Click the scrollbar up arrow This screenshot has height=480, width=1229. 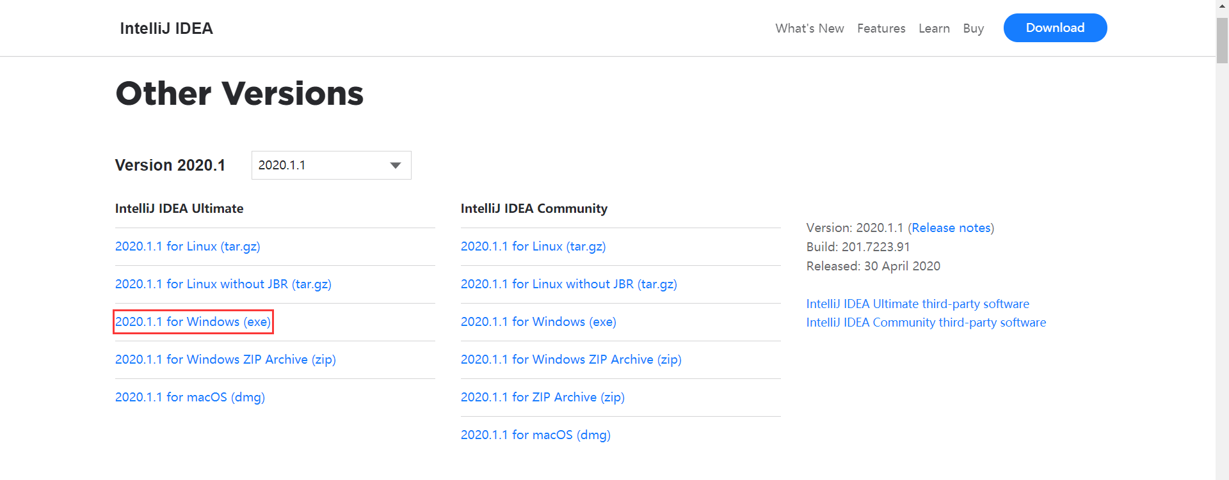click(x=1222, y=6)
